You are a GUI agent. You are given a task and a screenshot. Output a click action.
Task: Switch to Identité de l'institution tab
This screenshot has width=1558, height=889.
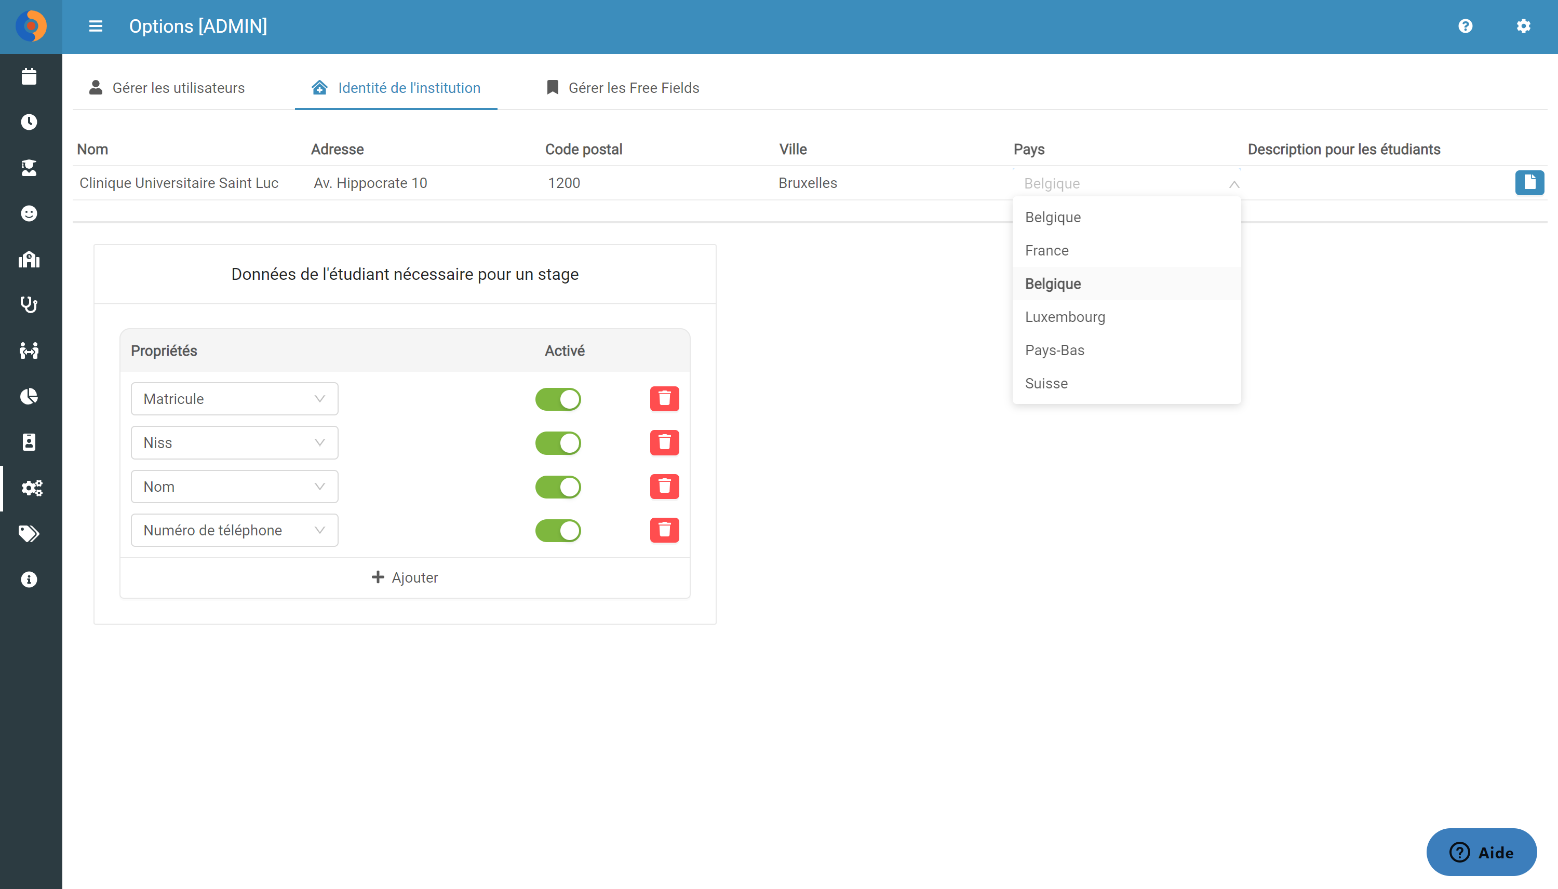396,88
